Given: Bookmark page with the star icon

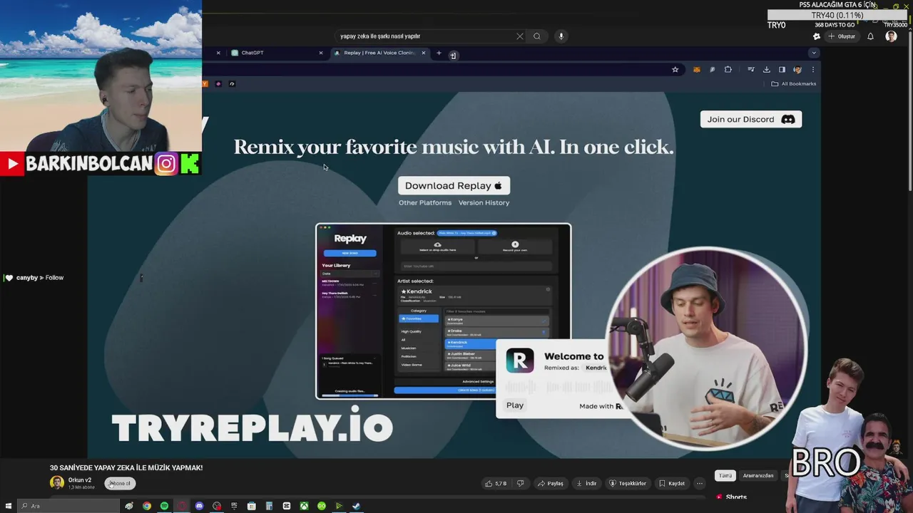Looking at the screenshot, I should 675,69.
